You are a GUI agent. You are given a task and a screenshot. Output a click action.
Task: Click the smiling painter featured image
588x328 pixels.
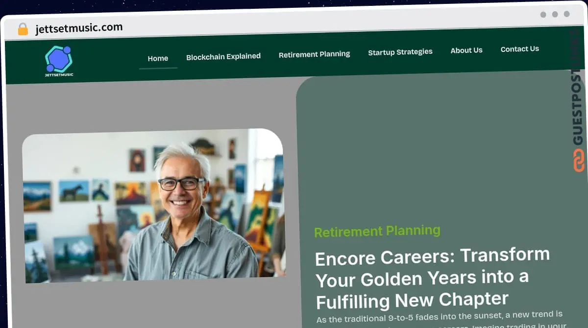coord(153,206)
